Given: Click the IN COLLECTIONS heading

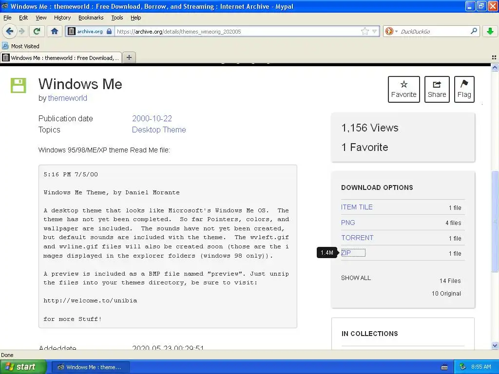Looking at the screenshot, I should [369, 334].
